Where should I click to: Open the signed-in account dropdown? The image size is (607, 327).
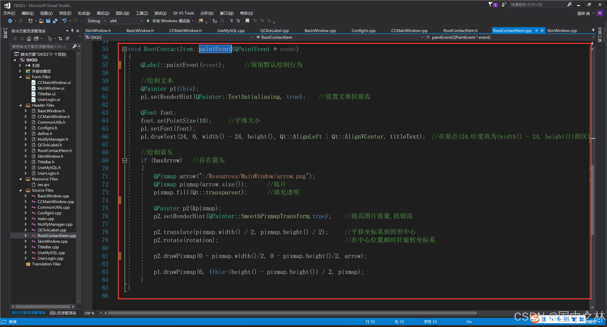(586, 13)
